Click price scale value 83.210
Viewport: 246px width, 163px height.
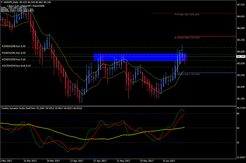[241, 75]
